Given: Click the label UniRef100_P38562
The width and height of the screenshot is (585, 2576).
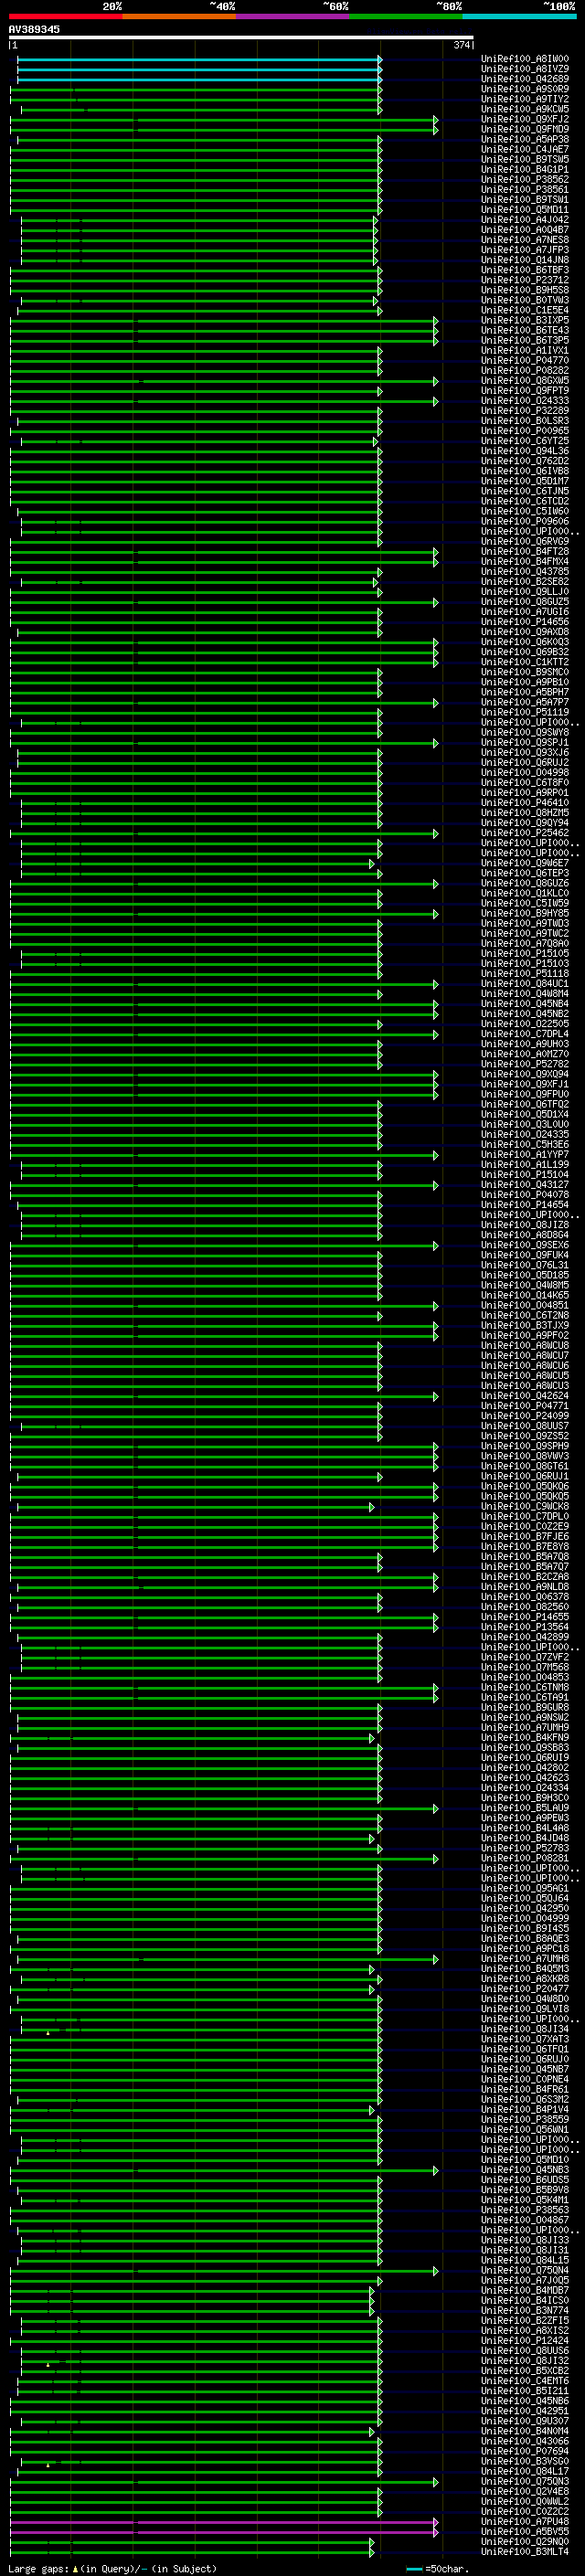Looking at the screenshot, I should [525, 179].
